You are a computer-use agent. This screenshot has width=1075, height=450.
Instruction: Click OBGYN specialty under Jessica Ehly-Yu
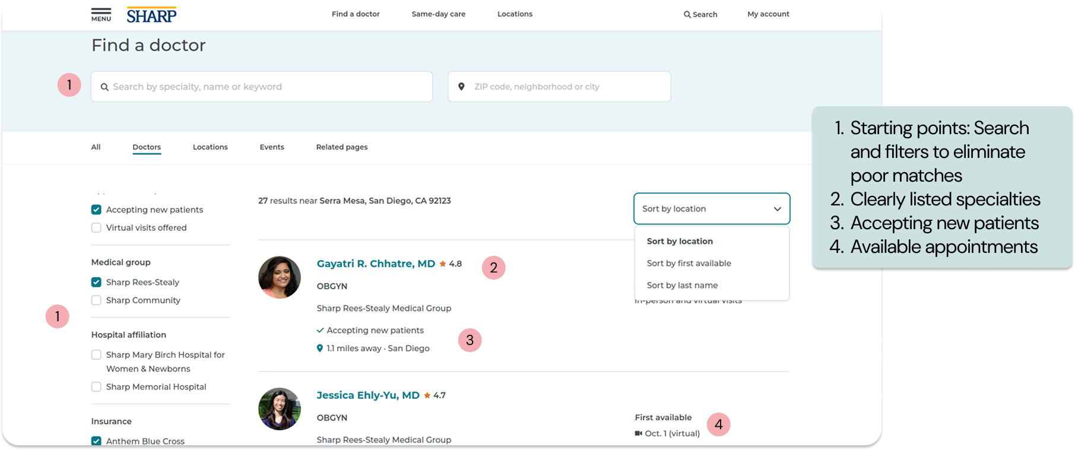pos(332,418)
